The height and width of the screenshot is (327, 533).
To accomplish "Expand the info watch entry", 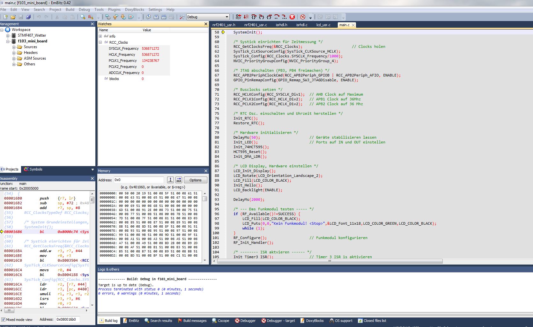I will [100, 36].
